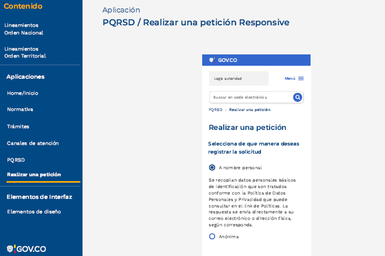Click the 'Logo autoridad' placeholder

(x=238, y=79)
